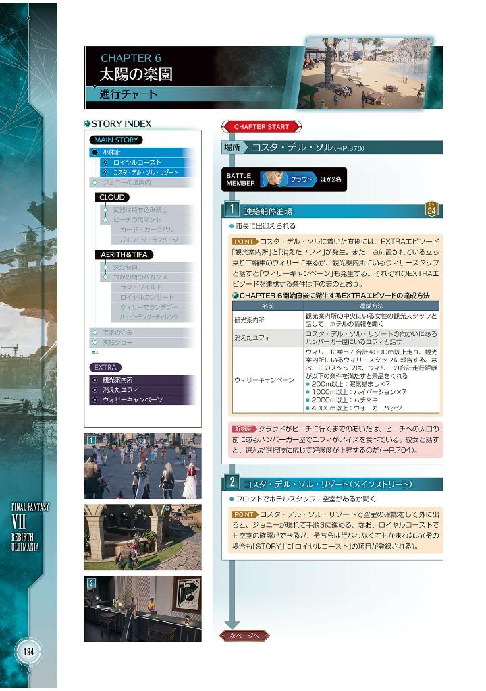Click the page number 194 badge
This screenshot has width=486, height=691.
point(28,651)
